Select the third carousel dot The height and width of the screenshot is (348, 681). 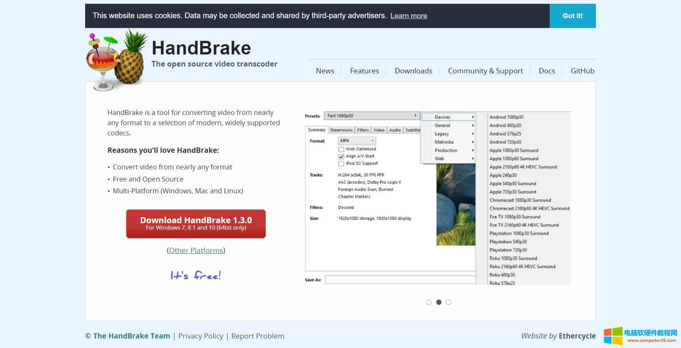tap(449, 302)
